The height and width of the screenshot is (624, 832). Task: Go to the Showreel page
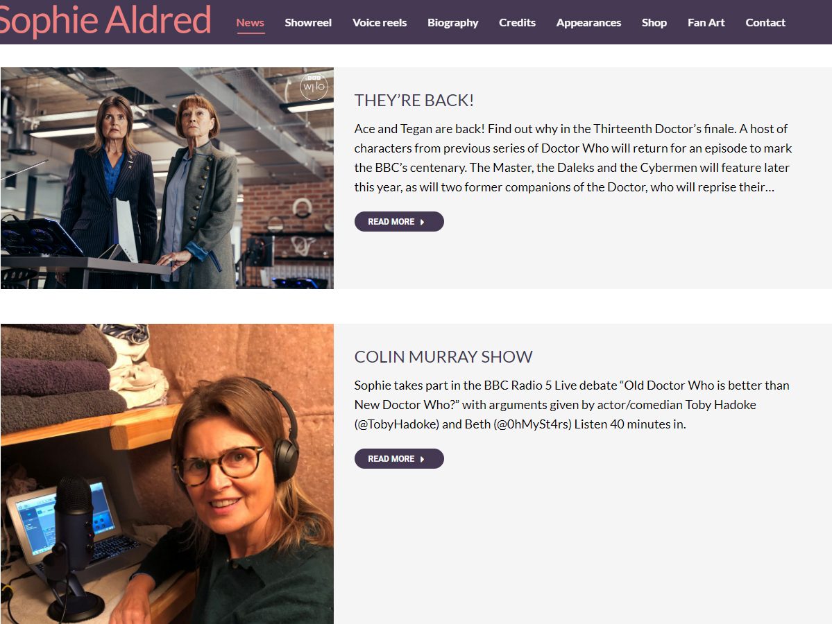click(x=308, y=22)
